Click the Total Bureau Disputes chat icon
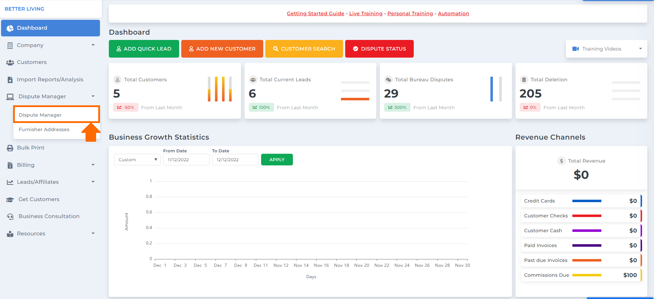Screen dimensions: 654x299 pos(388,80)
